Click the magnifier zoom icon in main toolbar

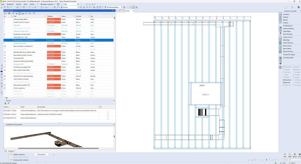point(33,7)
